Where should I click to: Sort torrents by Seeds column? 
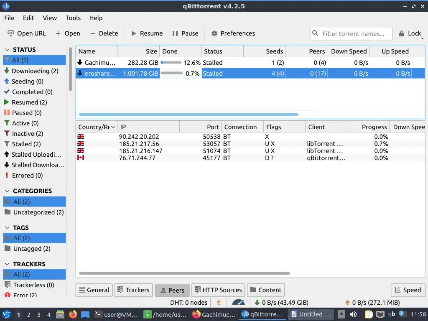[264, 51]
